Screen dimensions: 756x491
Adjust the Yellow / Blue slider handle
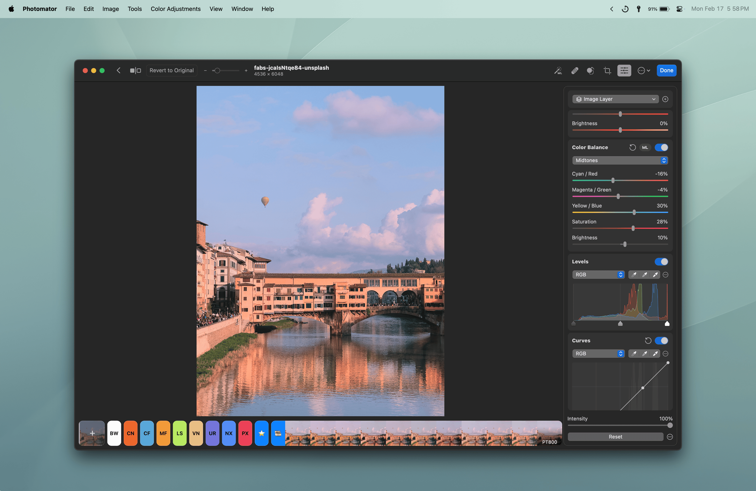pyautogui.click(x=634, y=212)
